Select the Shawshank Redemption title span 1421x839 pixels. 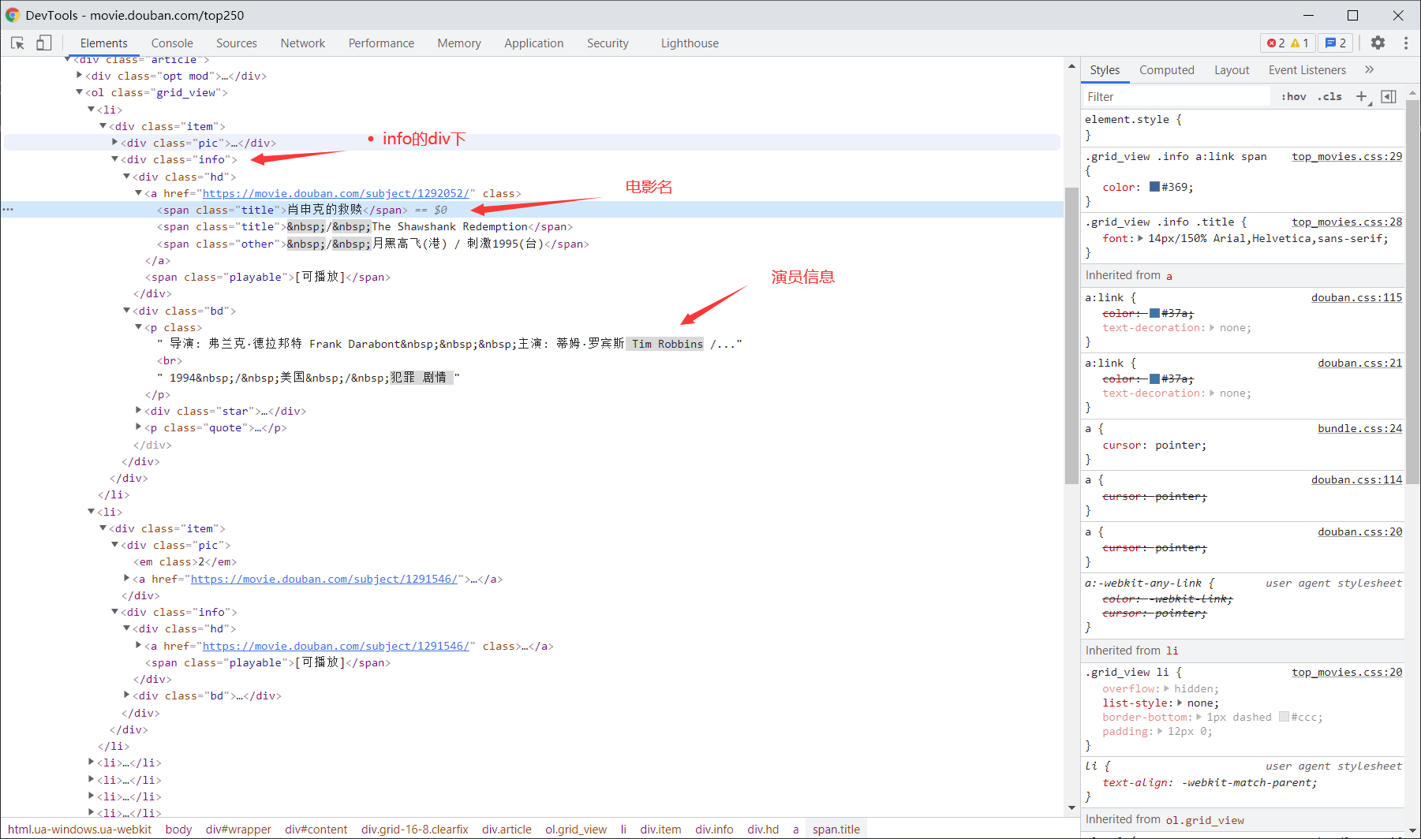point(365,226)
